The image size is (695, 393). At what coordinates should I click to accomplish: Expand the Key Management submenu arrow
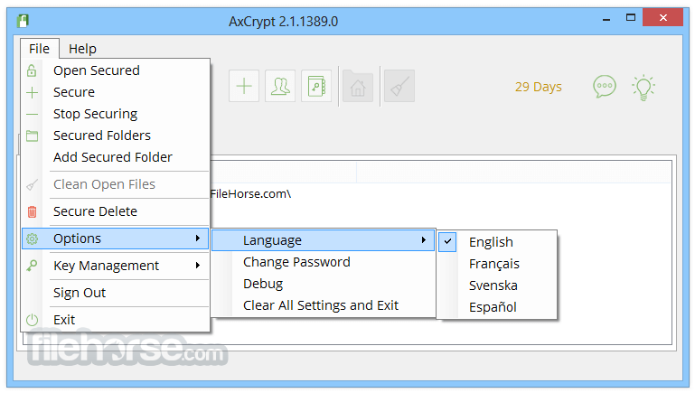[198, 266]
